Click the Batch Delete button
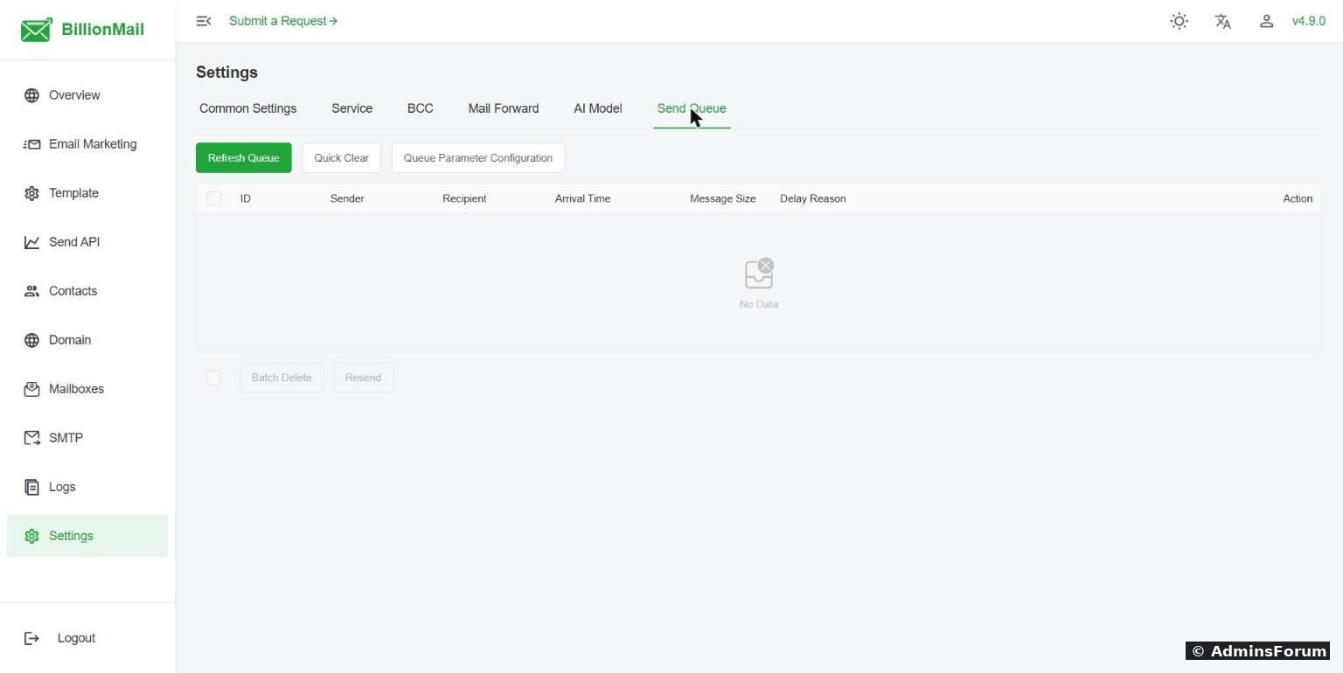This screenshot has height=673, width=1343. click(x=282, y=378)
